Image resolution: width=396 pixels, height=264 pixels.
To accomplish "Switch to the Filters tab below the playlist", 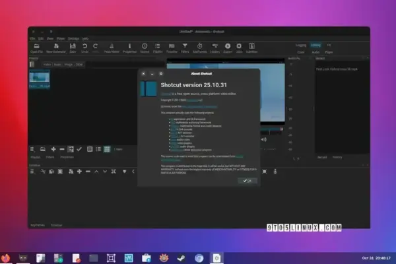I will [50, 157].
